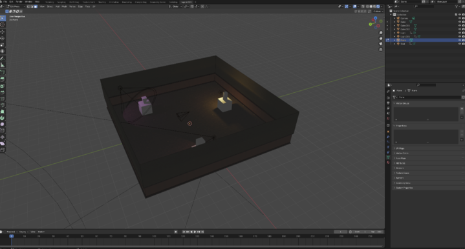Open the viewport View menu
Image resolution: width=465 pixels, height=249 pixels.
42,6
